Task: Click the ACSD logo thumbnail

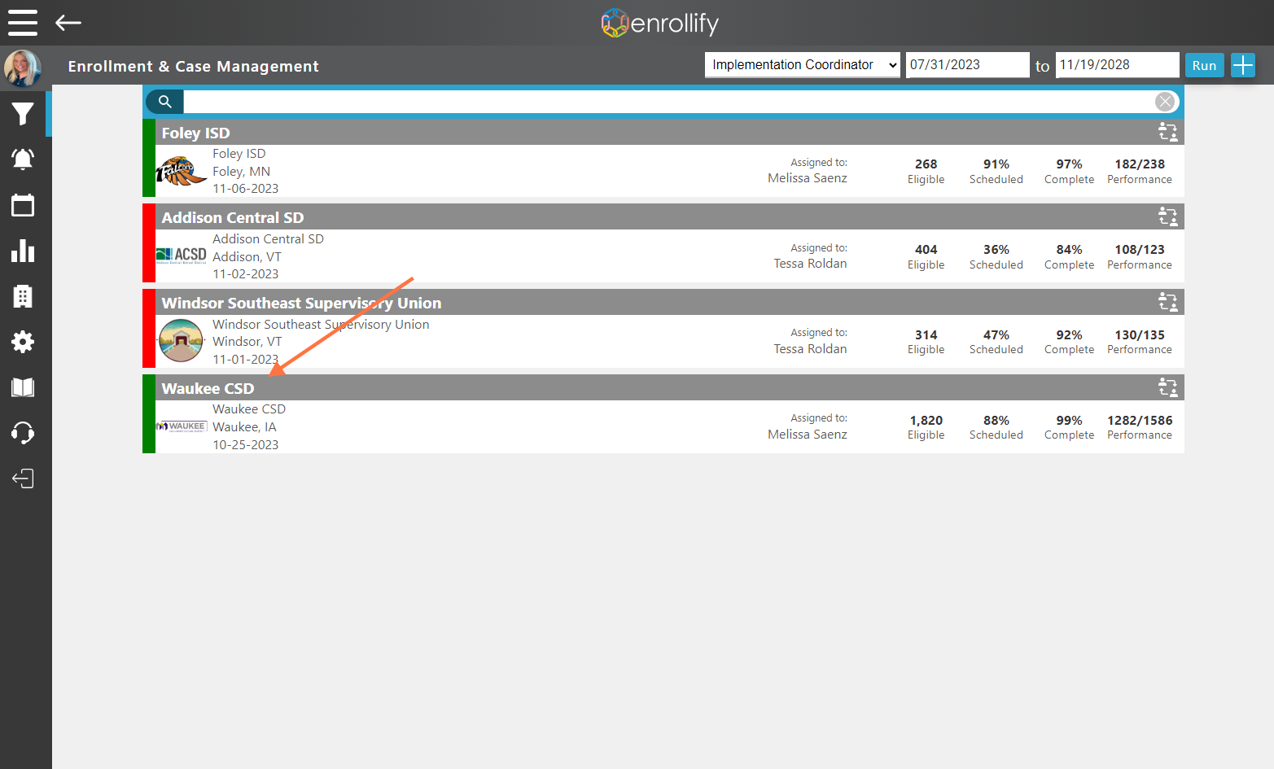Action: coord(181,256)
